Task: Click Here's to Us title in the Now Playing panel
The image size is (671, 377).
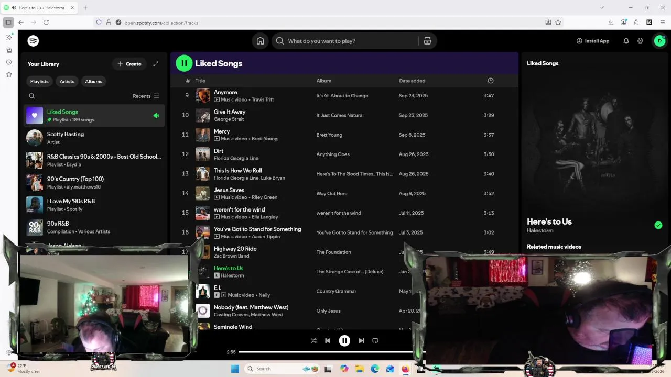Action: tap(549, 221)
